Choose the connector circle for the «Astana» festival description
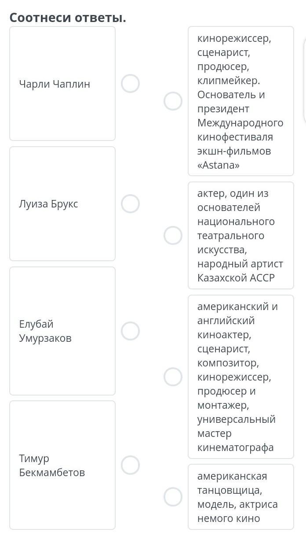 pos(173,101)
